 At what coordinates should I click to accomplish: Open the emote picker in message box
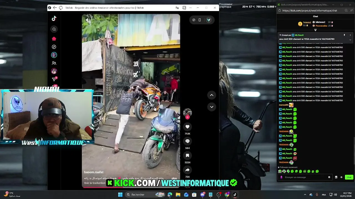pyautogui.click(x=329, y=177)
